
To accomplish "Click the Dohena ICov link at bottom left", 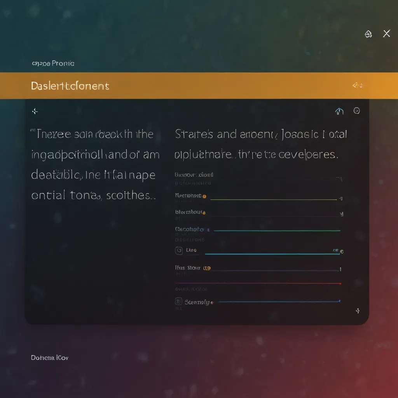I will click(49, 357).
